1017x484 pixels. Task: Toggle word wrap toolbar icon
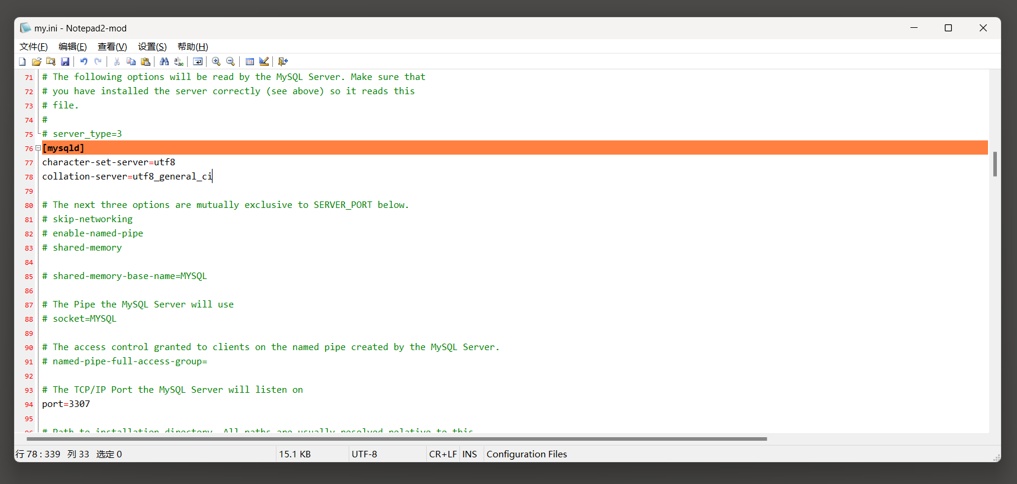click(x=198, y=62)
